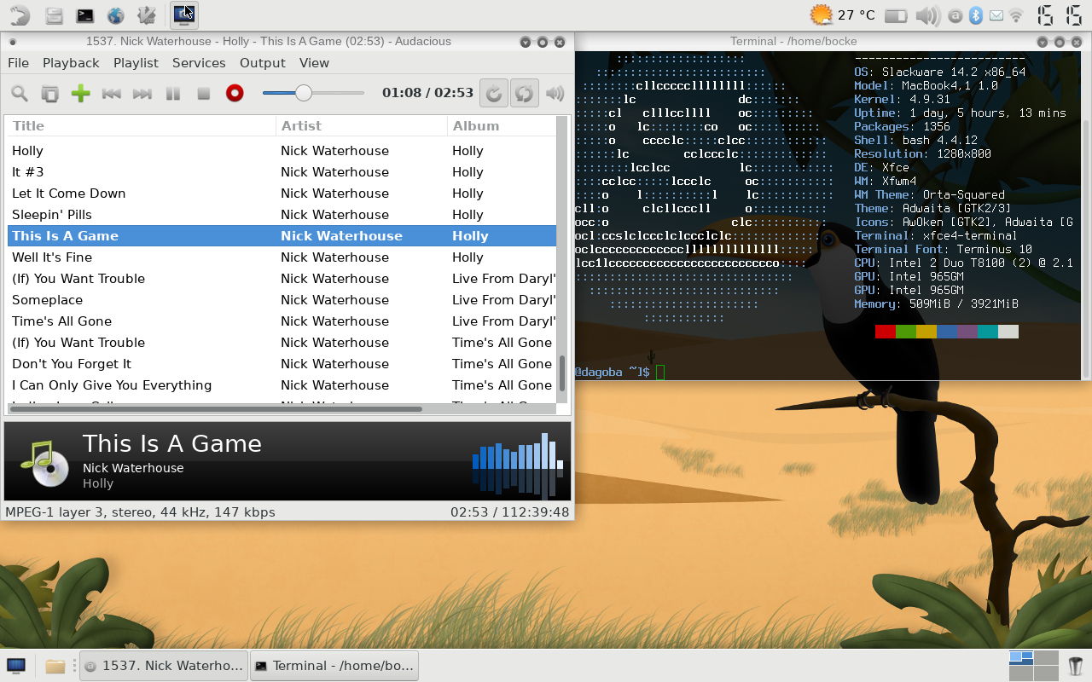Open the Services menu
Viewport: 1092px width, 682px height.
click(199, 63)
